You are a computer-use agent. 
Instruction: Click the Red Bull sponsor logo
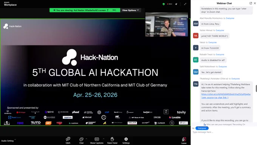click(x=7, y=123)
